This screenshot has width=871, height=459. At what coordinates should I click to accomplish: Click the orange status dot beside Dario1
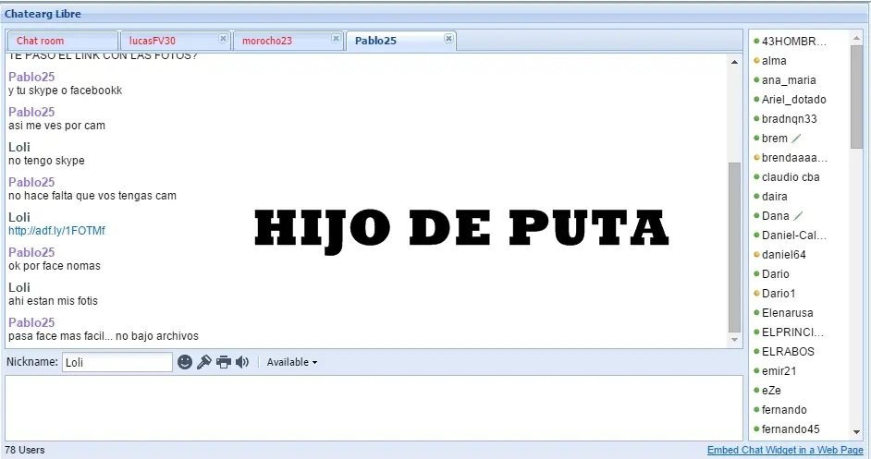click(756, 293)
